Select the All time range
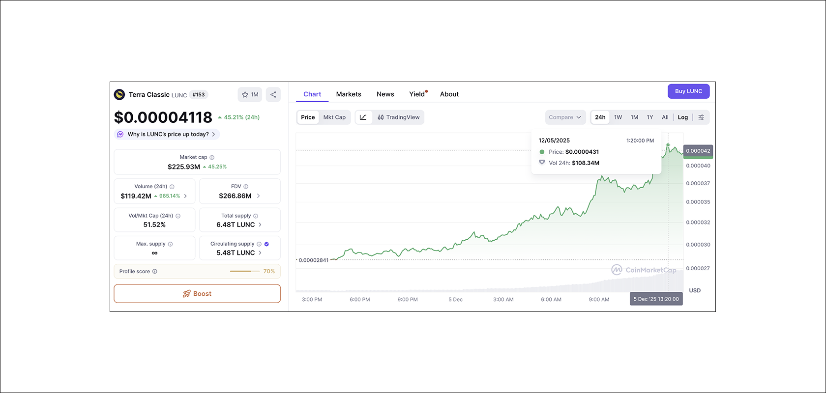Screen dimensions: 826x393 coord(665,117)
